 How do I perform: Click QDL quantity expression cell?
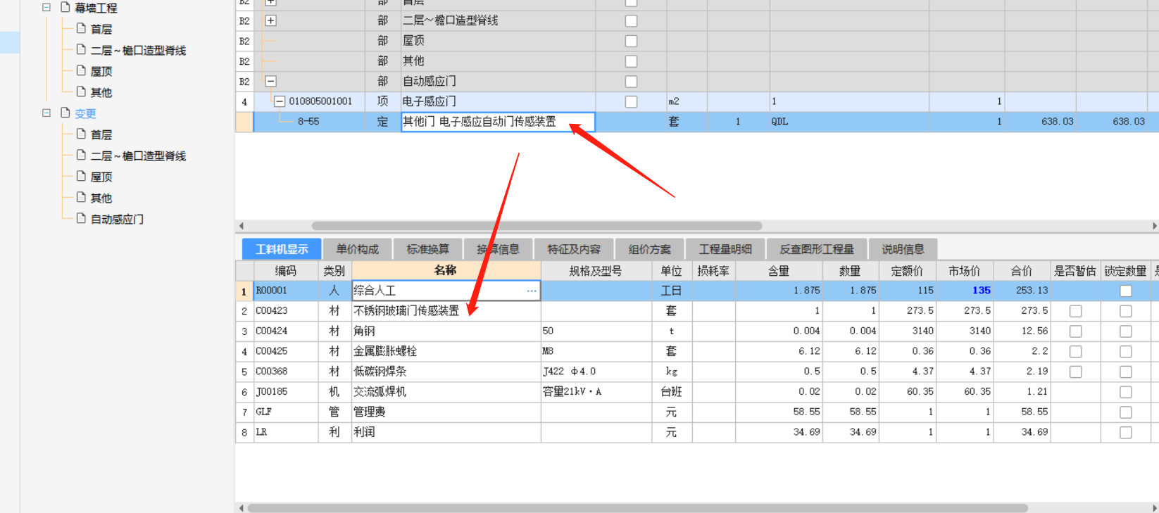click(x=849, y=122)
